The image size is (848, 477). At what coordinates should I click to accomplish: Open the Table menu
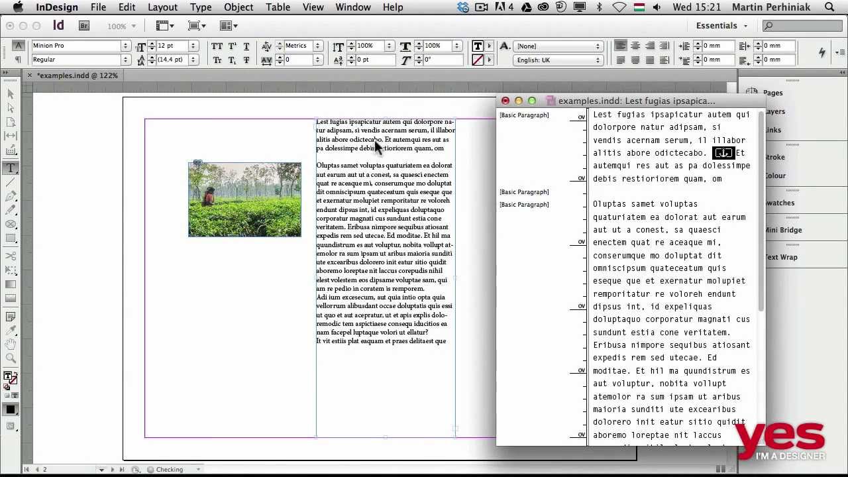(278, 7)
